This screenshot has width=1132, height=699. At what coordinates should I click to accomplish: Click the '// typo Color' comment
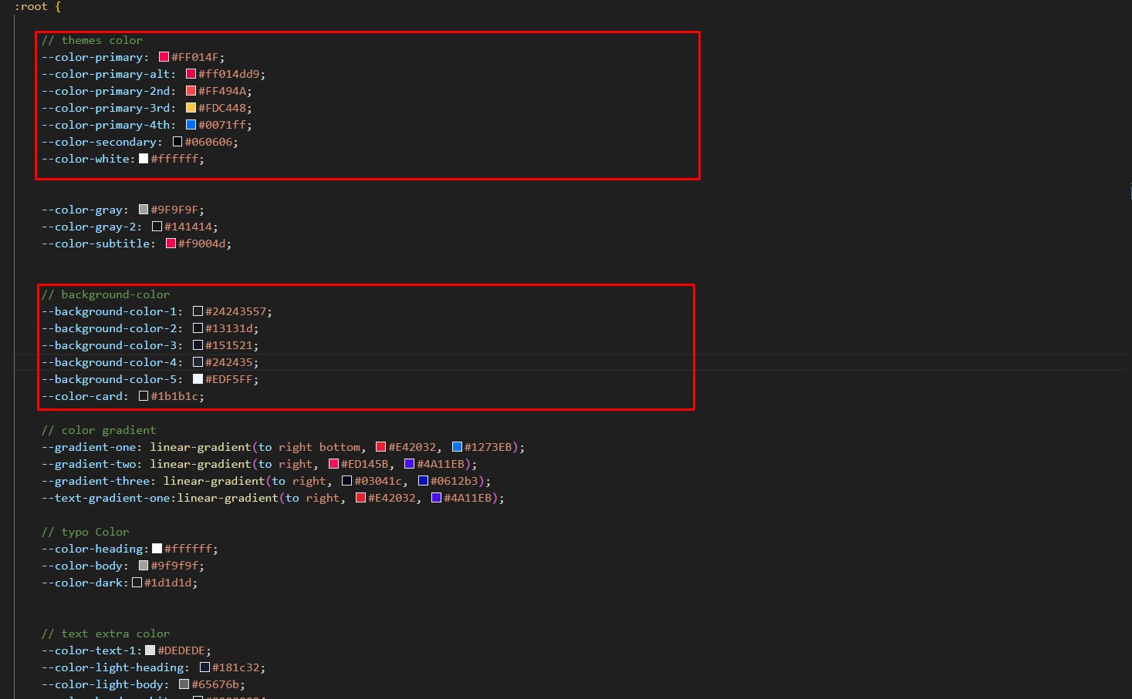point(85,532)
